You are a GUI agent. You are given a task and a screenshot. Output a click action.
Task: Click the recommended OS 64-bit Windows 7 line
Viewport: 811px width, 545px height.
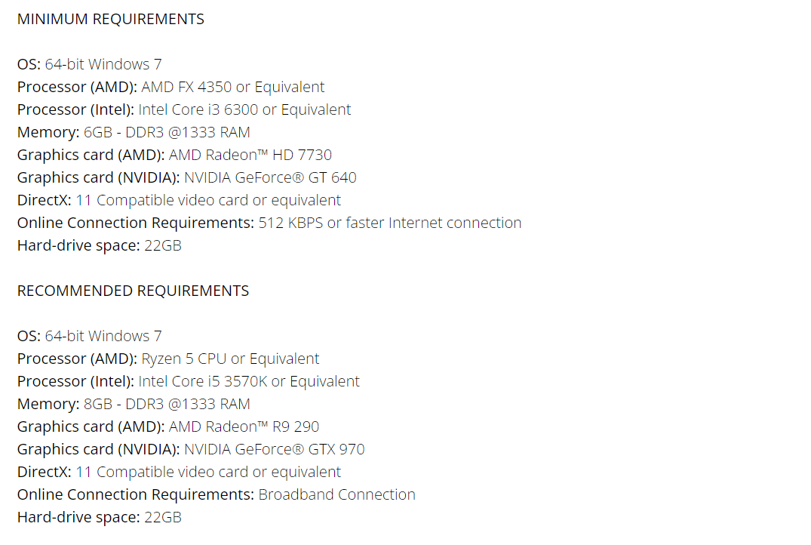pyautogui.click(x=90, y=336)
